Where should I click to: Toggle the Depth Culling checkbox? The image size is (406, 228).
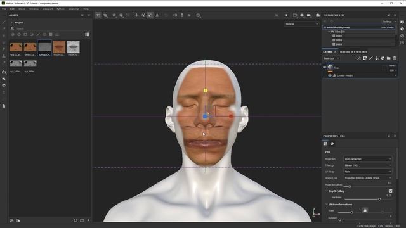pos(391,191)
